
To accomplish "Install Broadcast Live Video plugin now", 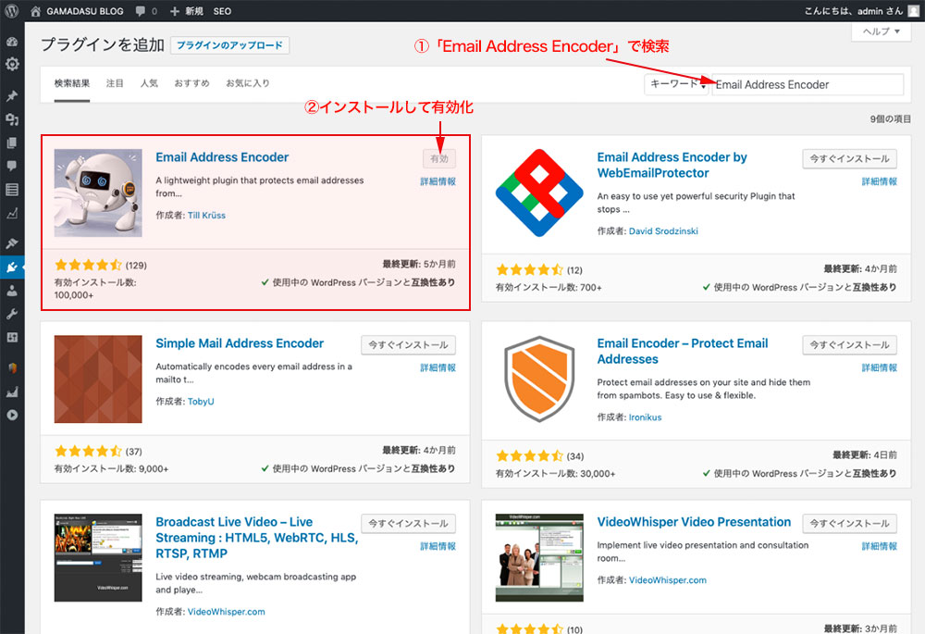I will point(408,523).
